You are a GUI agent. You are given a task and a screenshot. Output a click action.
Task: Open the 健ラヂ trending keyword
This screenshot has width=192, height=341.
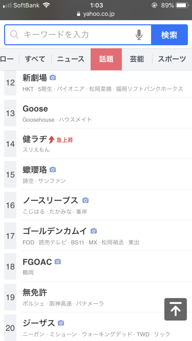pyautogui.click(x=35, y=139)
